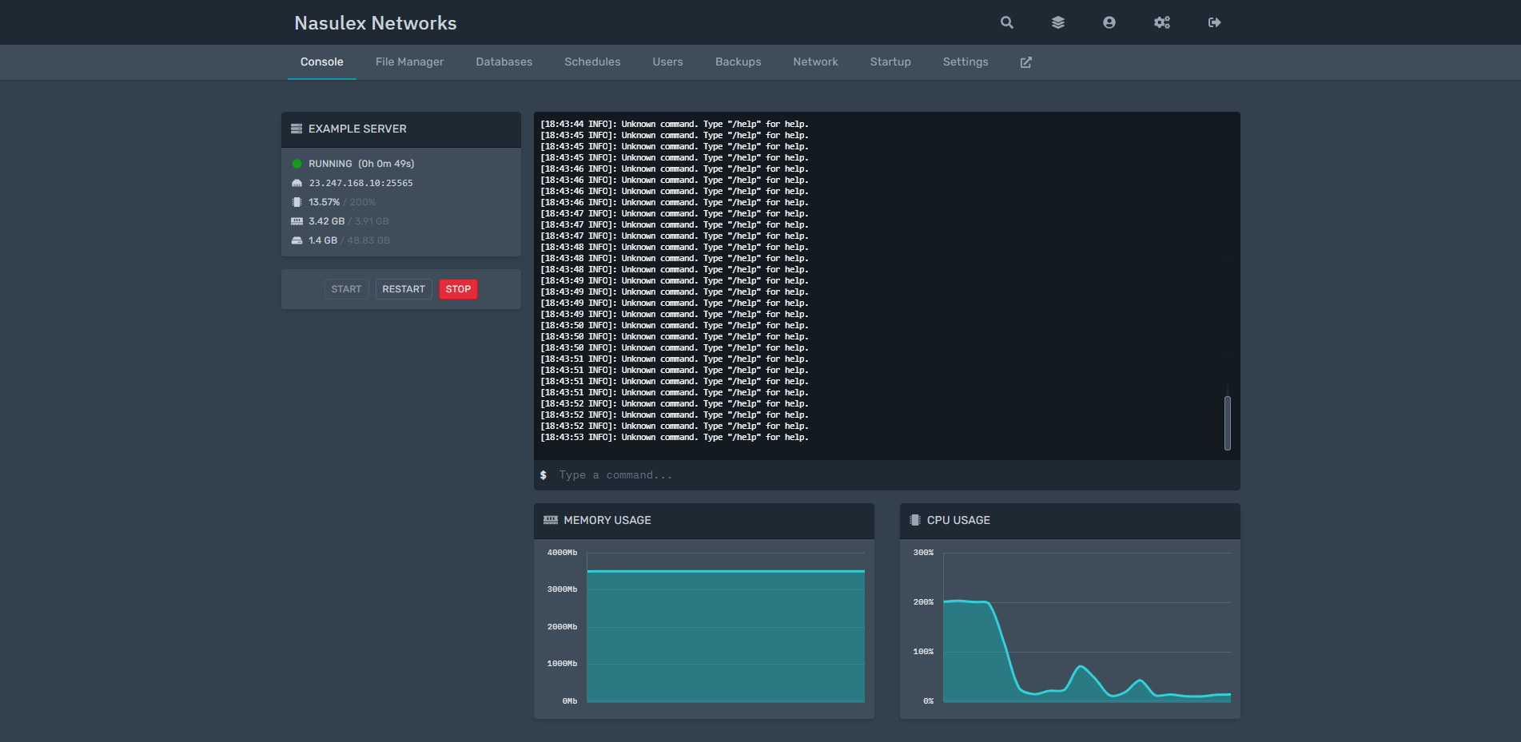
Task: Click the search magnifier icon in header
Action: tap(1006, 22)
